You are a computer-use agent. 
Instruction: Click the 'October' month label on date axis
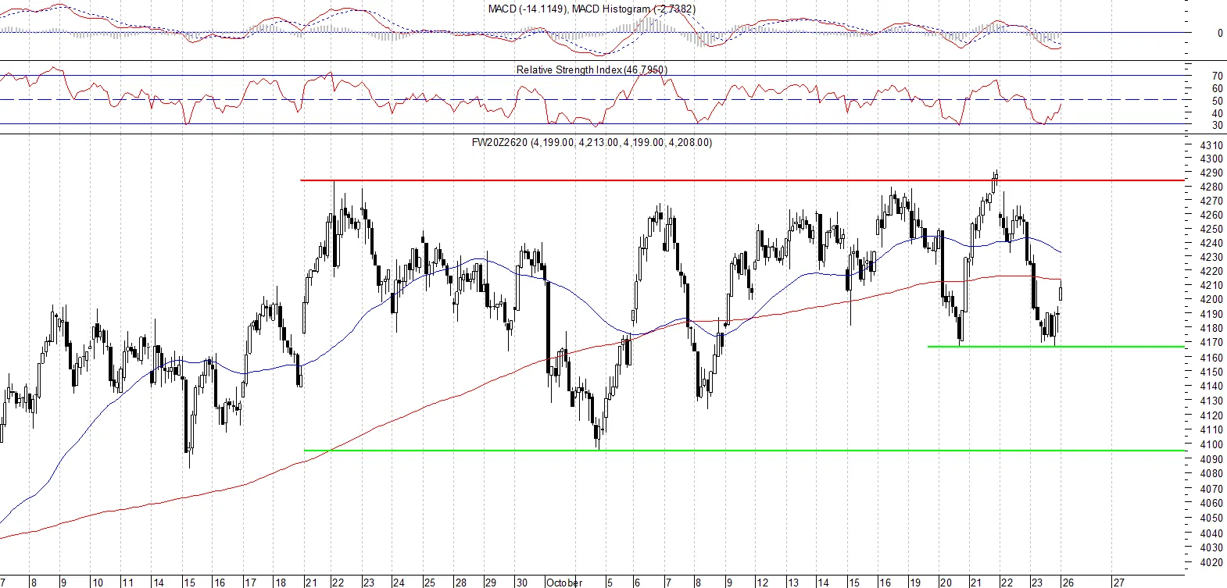564,583
